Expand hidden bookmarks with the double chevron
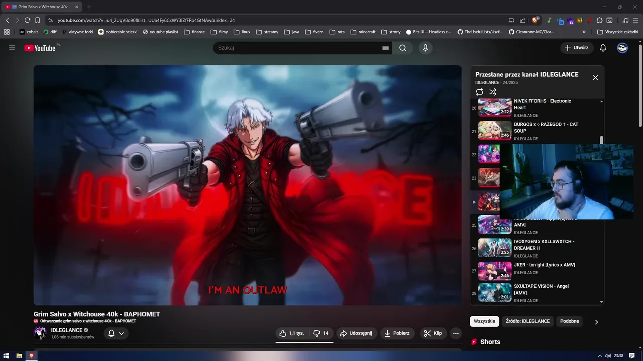Viewport: 643px width, 361px height. [584, 32]
